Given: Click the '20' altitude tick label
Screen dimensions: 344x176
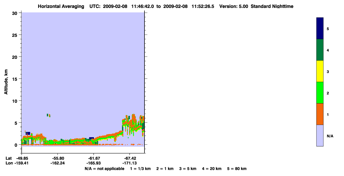Looking at the screenshot, I should (x=15, y=57).
